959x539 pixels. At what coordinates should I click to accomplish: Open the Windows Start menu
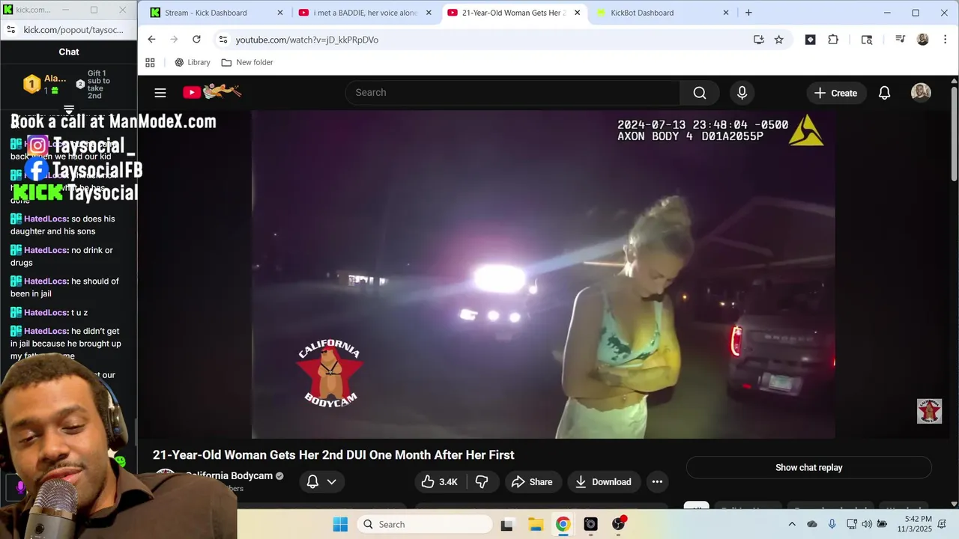click(x=340, y=524)
